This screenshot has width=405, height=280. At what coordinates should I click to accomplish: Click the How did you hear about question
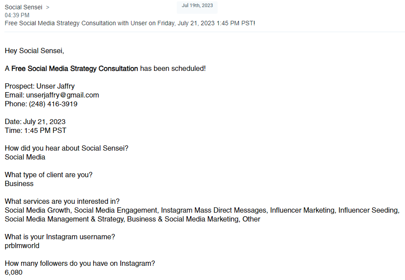tap(67, 148)
